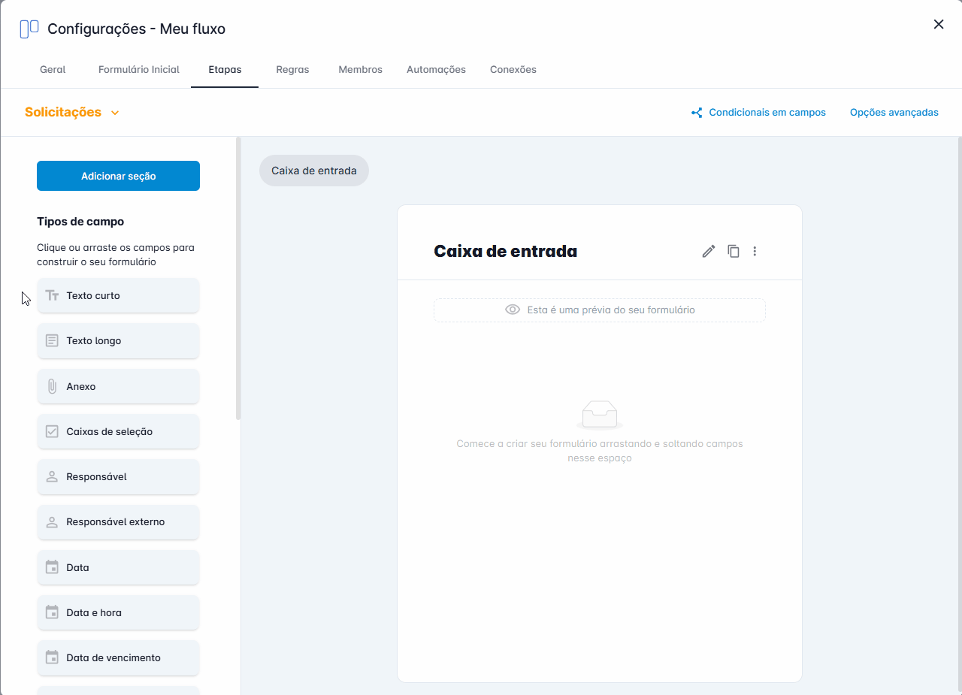Click the chevron next to Solicitações
Screen dimensions: 962x695
pyautogui.click(x=115, y=113)
